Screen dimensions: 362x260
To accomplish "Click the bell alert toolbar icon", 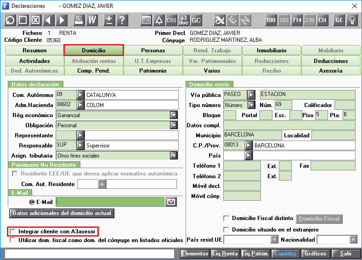I will coord(159,20).
